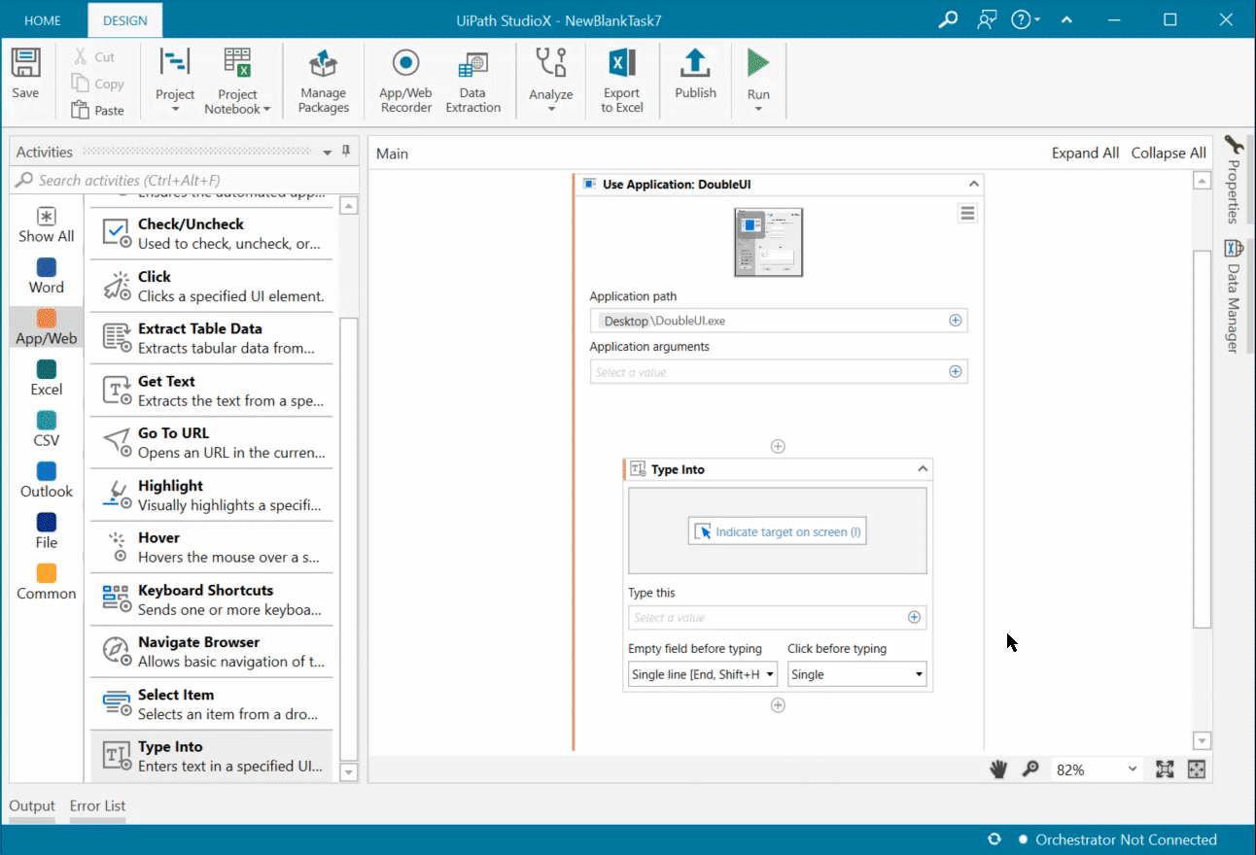Open the Error List tab
The image size is (1256, 855).
pos(97,805)
